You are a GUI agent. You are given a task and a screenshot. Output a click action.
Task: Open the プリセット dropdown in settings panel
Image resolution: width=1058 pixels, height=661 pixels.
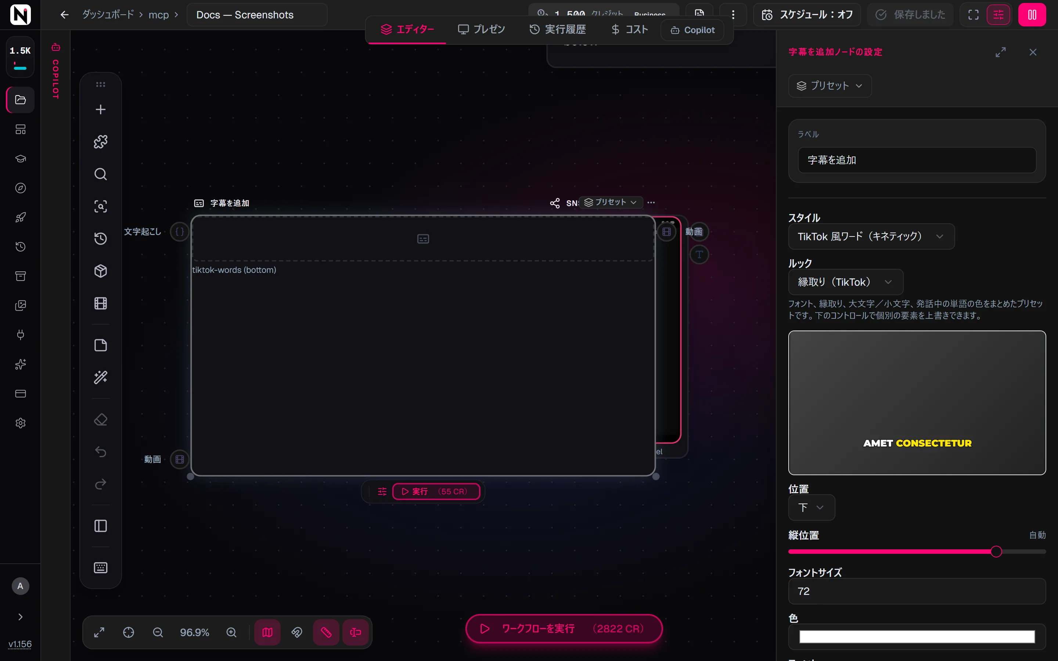click(830, 86)
